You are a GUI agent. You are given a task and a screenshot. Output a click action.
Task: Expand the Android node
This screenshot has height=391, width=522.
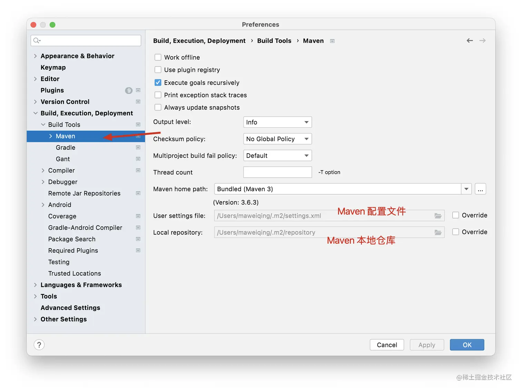[43, 205]
